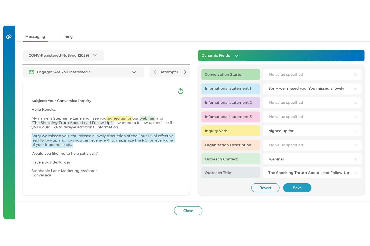Clear the Infomational statement 3 value
The image size is (370, 246).
pyautogui.click(x=355, y=117)
